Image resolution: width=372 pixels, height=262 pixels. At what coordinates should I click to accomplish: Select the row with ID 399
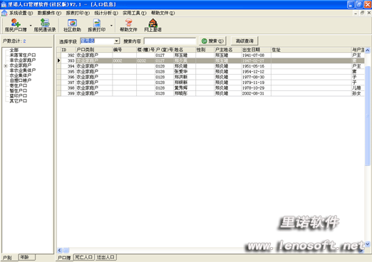(x=210, y=93)
